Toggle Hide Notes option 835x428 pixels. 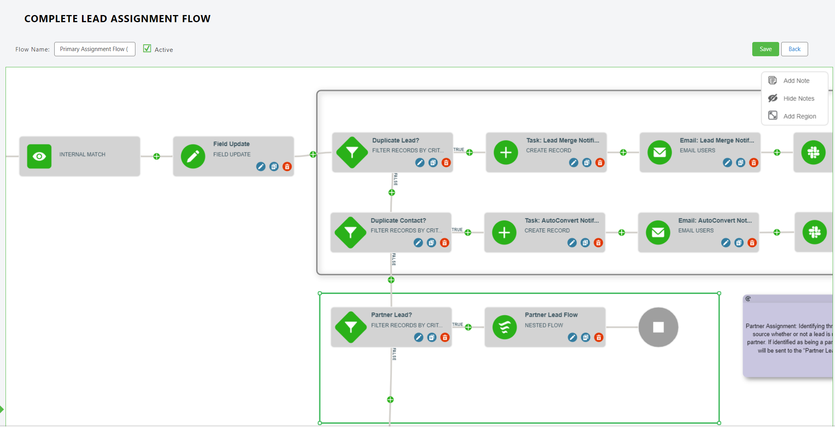click(x=799, y=98)
